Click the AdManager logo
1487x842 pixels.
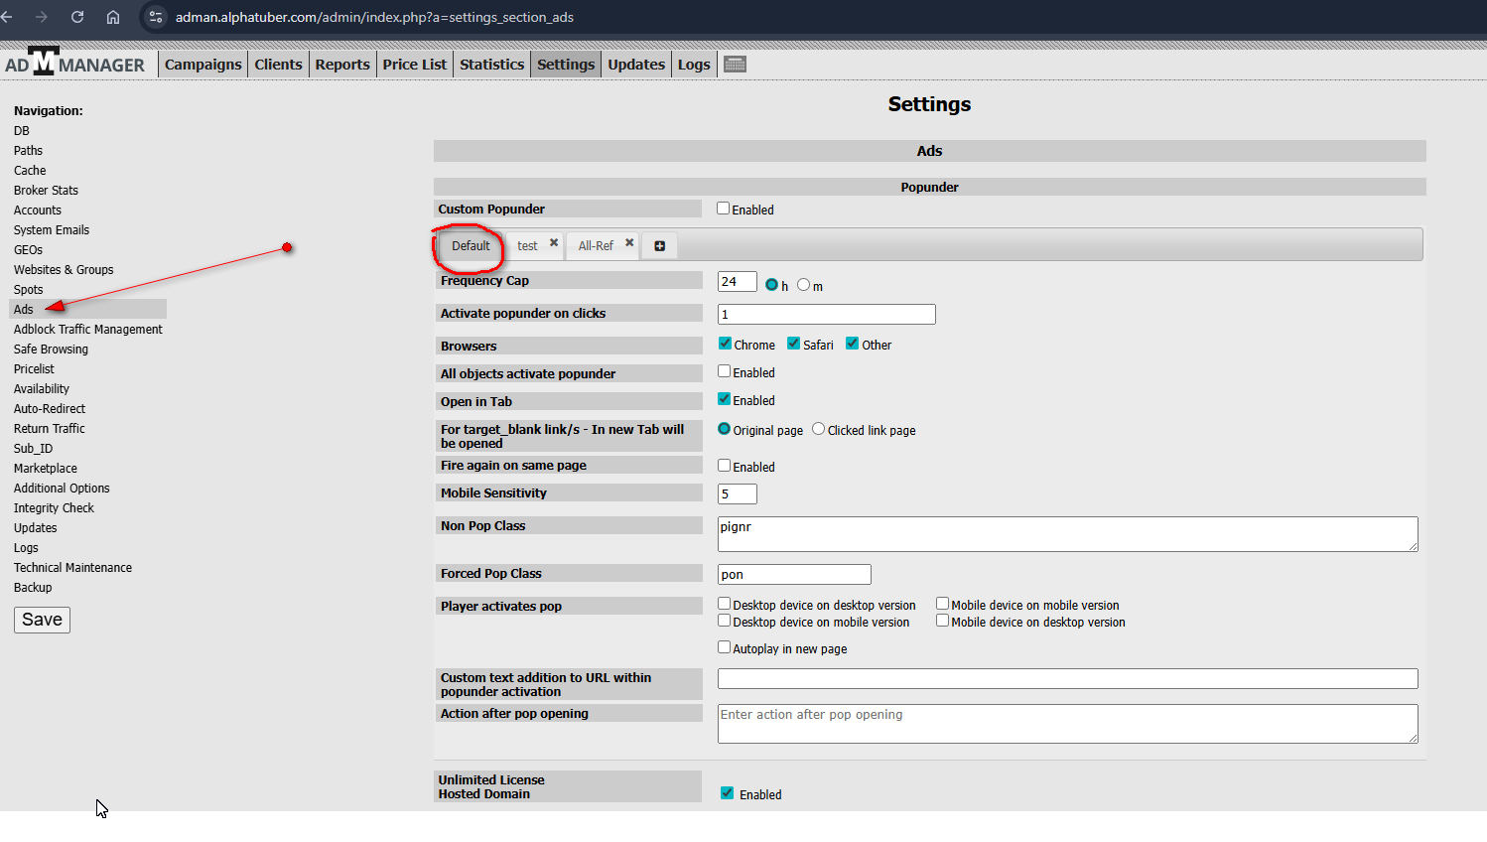74,64
